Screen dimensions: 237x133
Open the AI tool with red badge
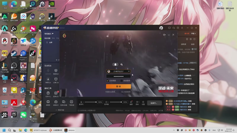point(56,94)
